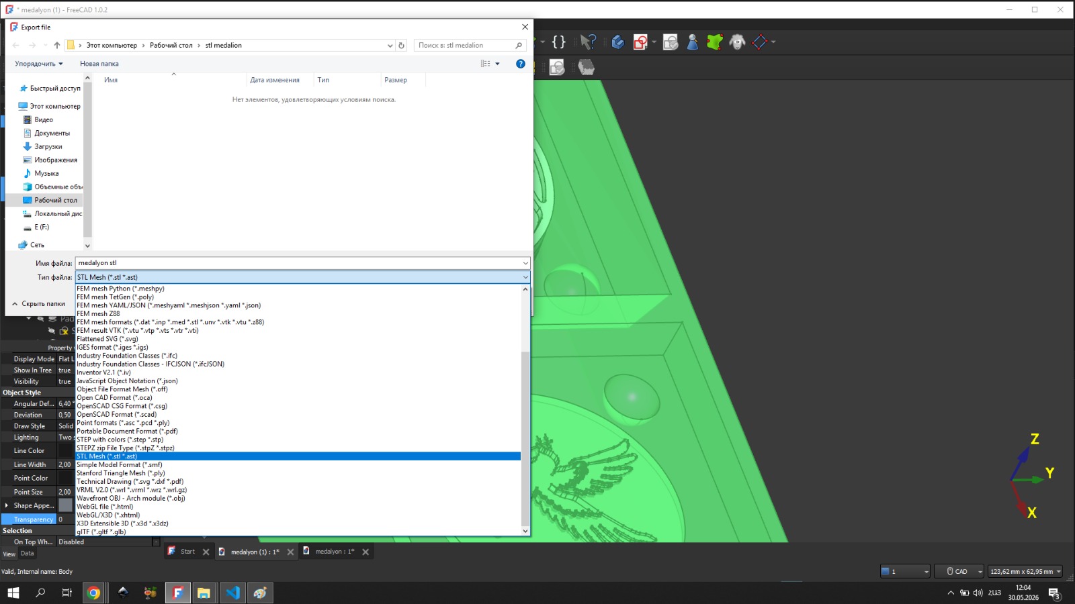Open Point Color swatch

(65, 478)
